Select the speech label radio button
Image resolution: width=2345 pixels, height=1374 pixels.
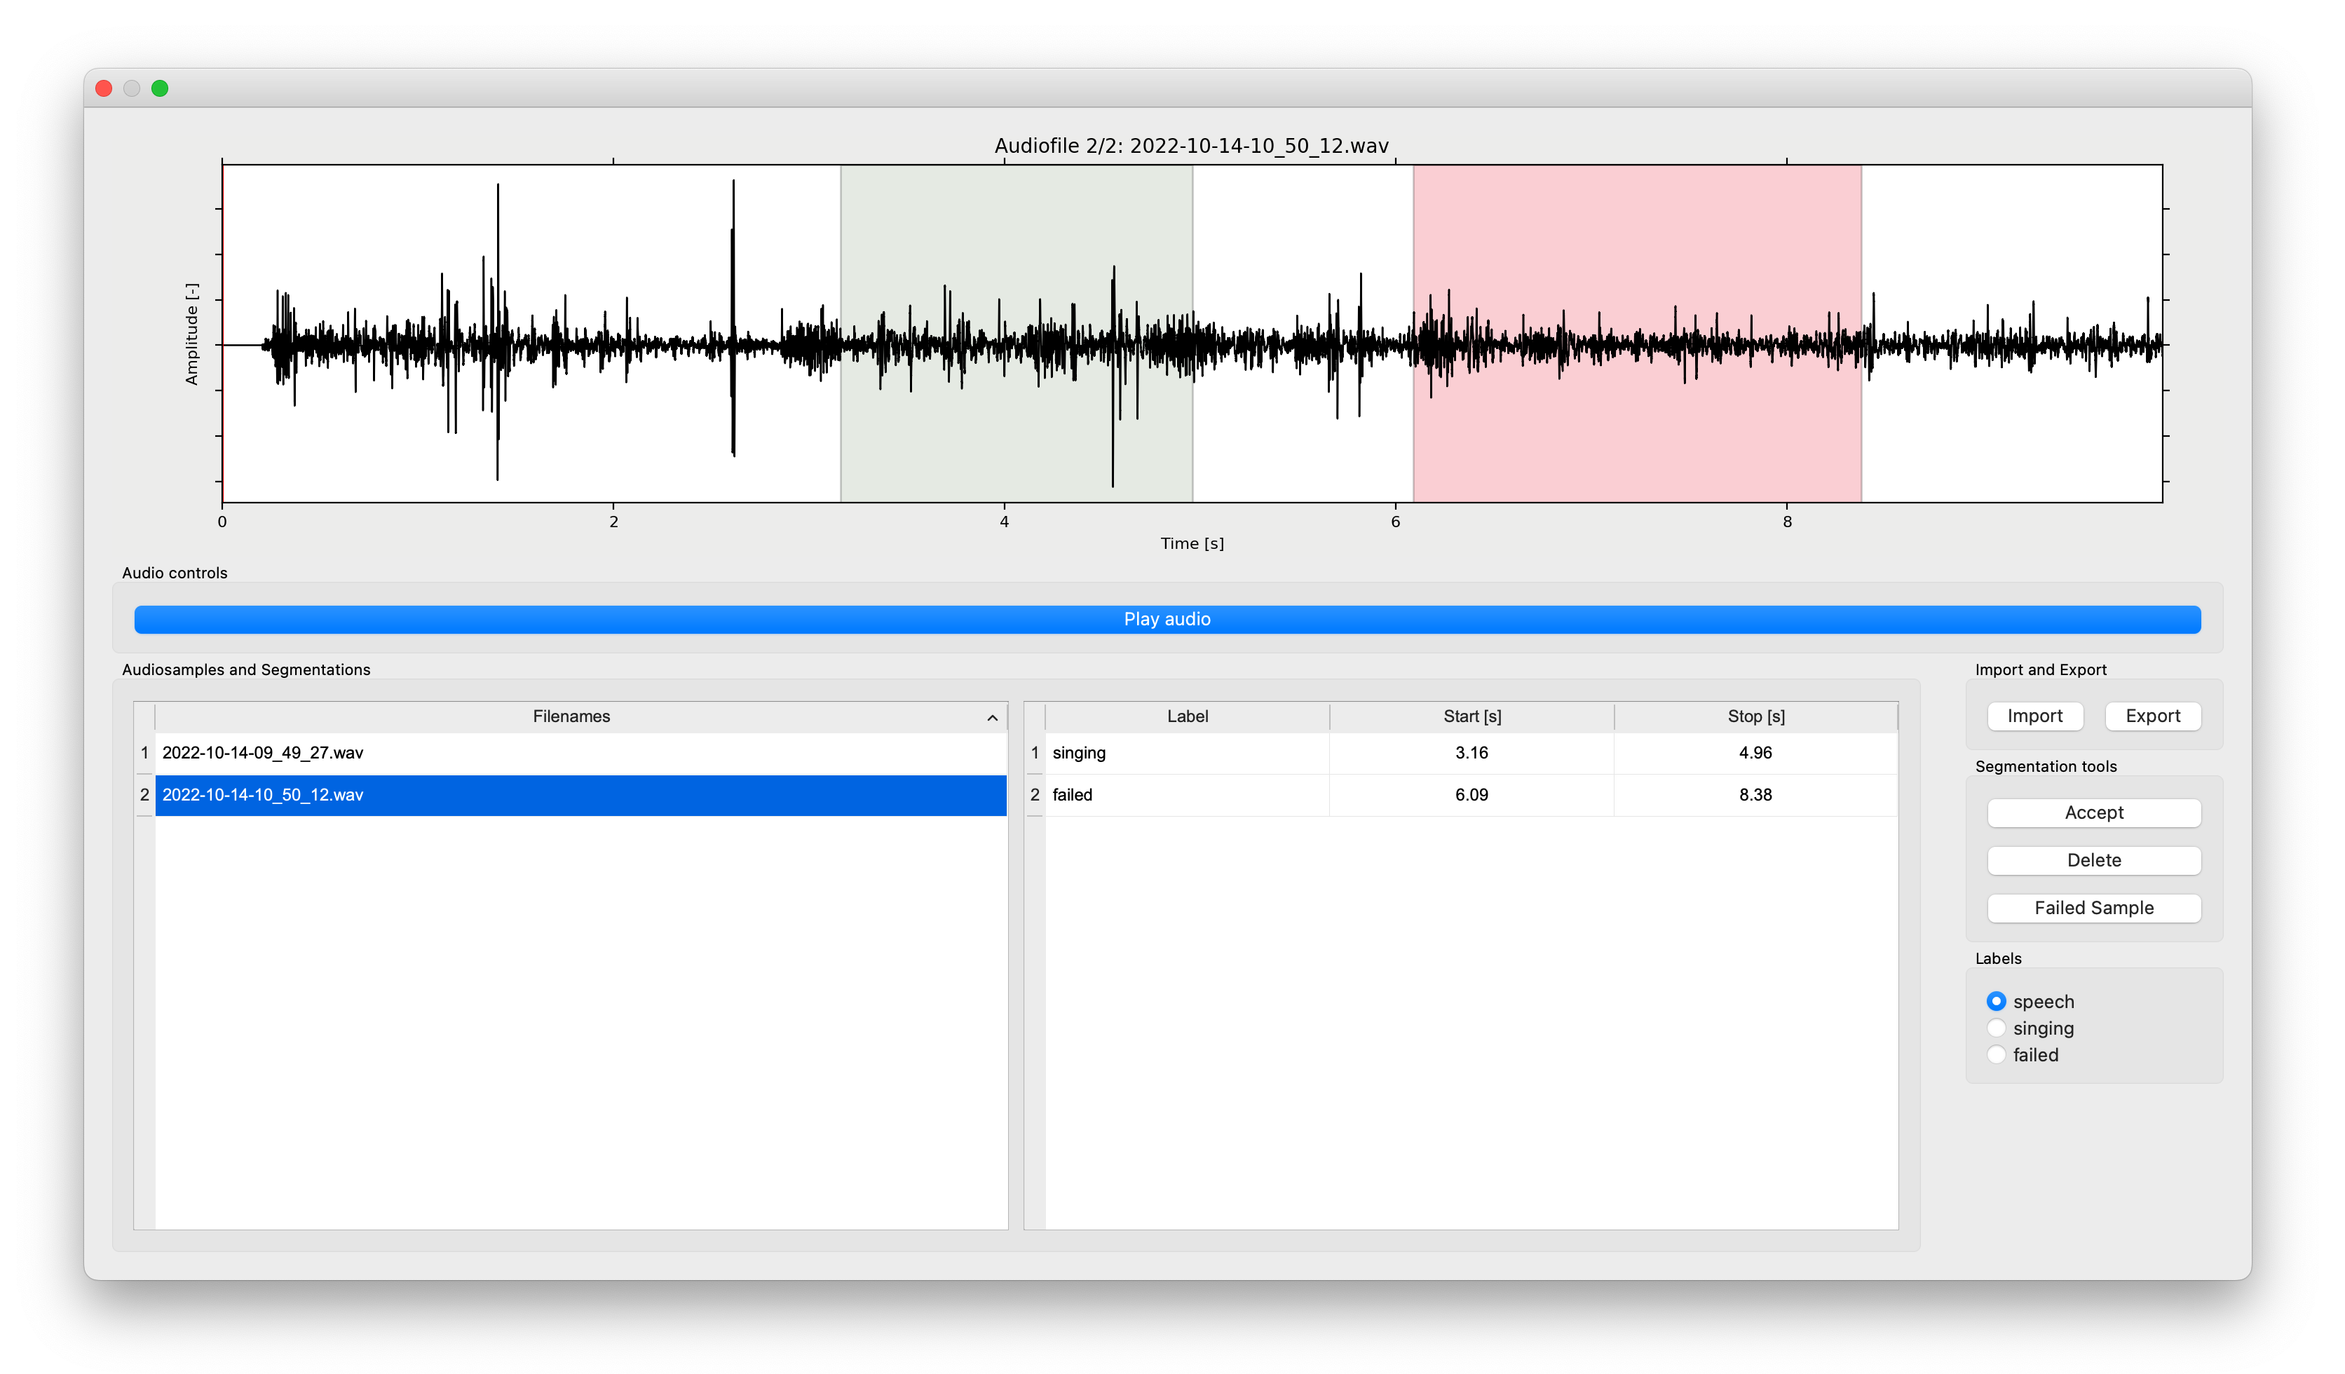click(x=1996, y=1001)
